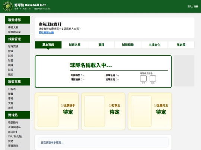The image size is (201, 150).
Task: Open 遊戲指南 sidebar item
Action: coord(13,123)
